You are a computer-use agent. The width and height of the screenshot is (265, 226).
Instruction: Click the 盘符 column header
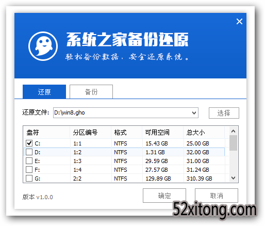pos(46,133)
